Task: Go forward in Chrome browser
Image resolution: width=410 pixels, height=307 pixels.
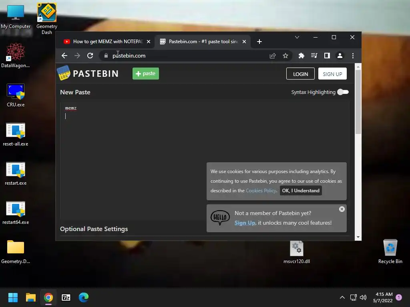Action: click(x=77, y=56)
